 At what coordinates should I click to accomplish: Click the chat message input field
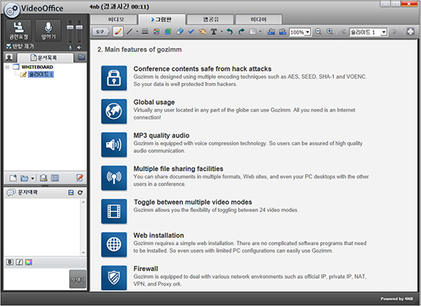(x=36, y=279)
